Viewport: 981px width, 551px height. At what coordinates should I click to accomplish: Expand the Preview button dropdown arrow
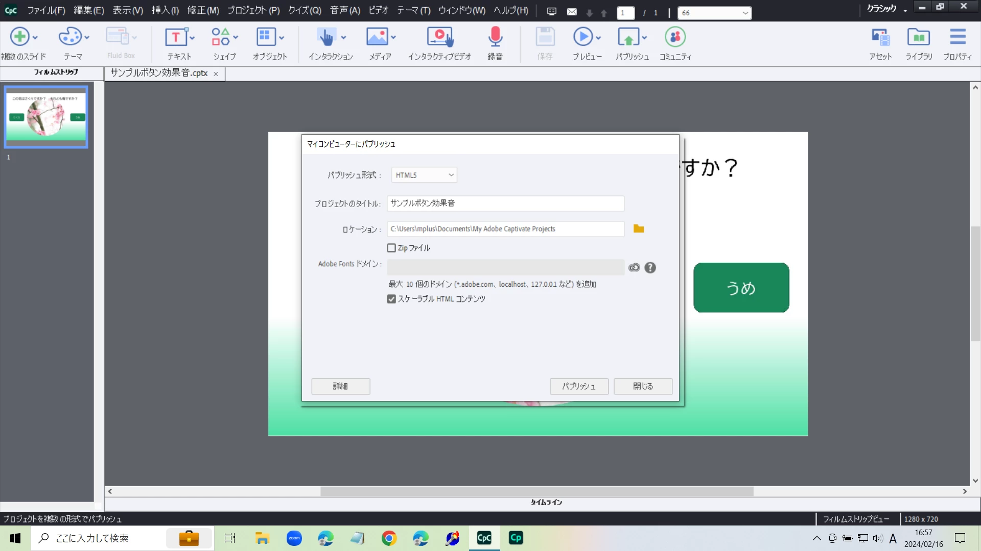coord(598,38)
